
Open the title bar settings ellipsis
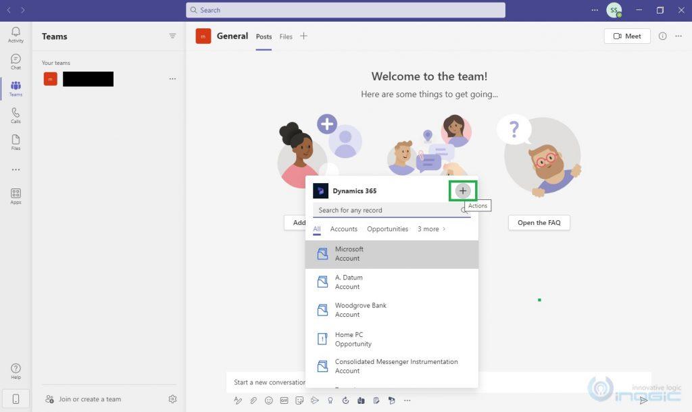[595, 9]
